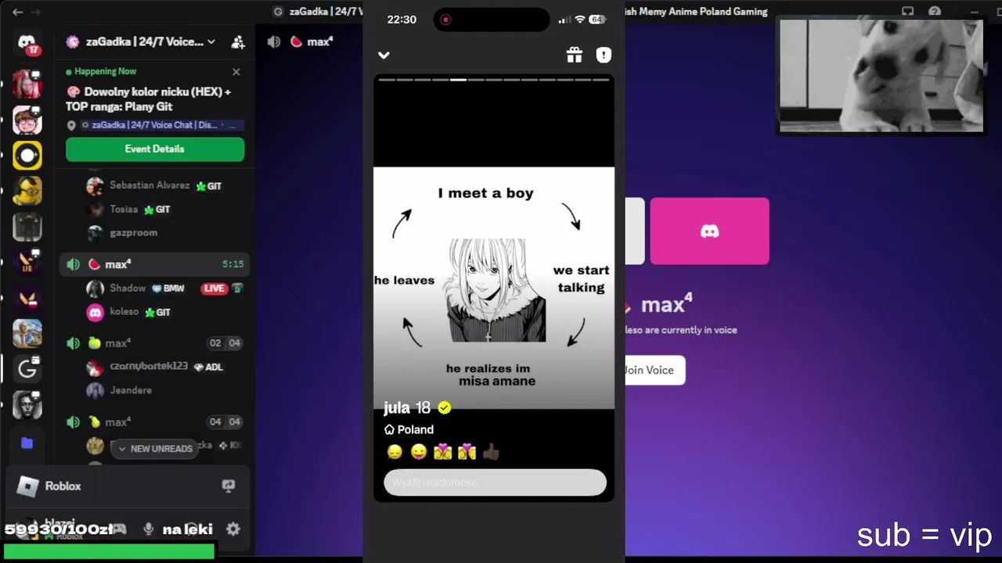Open the cartoon glasses avatar server icon
The width and height of the screenshot is (1002, 563).
tap(27, 120)
